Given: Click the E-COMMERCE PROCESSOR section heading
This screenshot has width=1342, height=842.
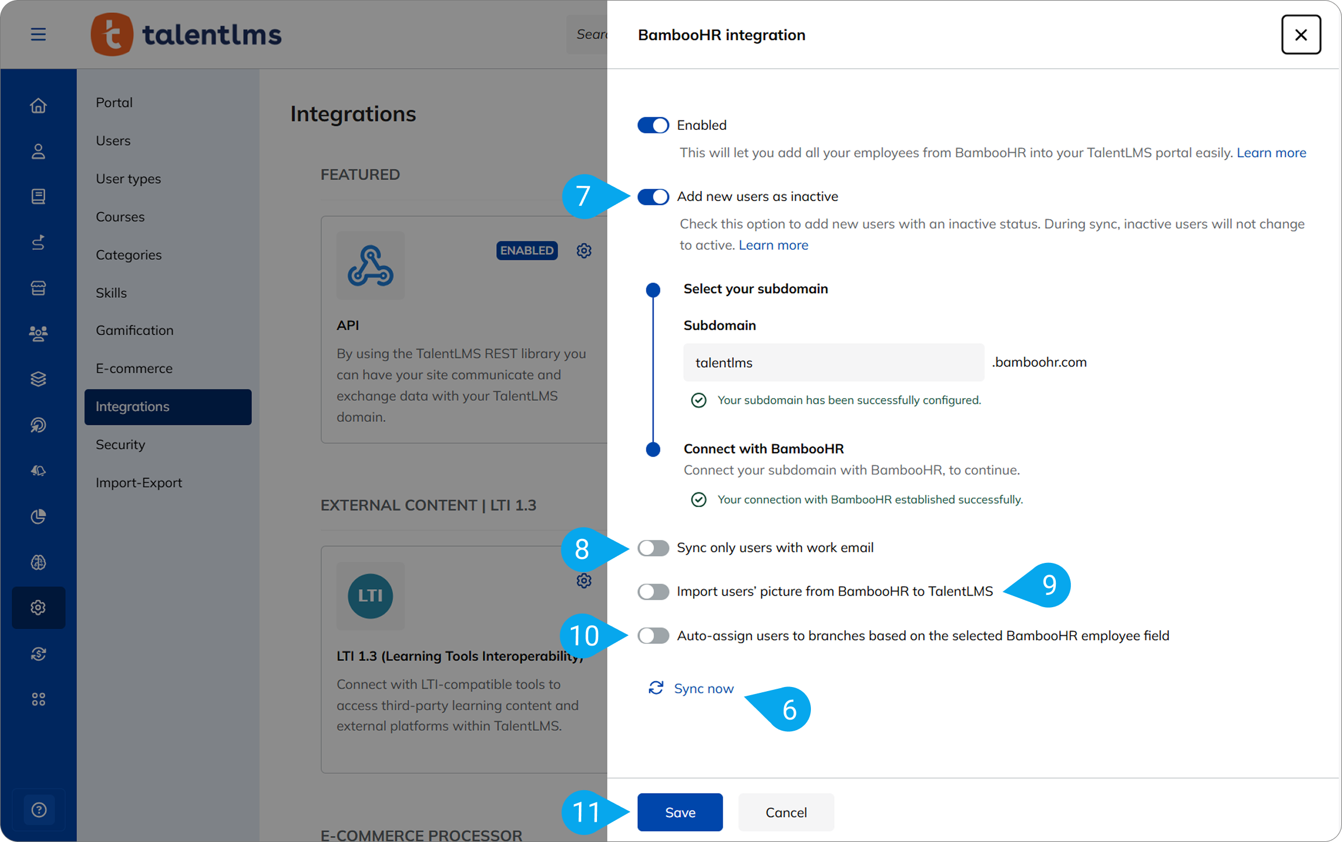Looking at the screenshot, I should 421,835.
